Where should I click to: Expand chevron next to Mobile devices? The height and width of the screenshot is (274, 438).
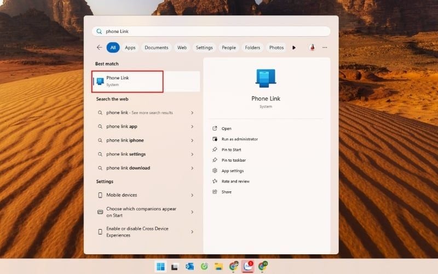192,195
